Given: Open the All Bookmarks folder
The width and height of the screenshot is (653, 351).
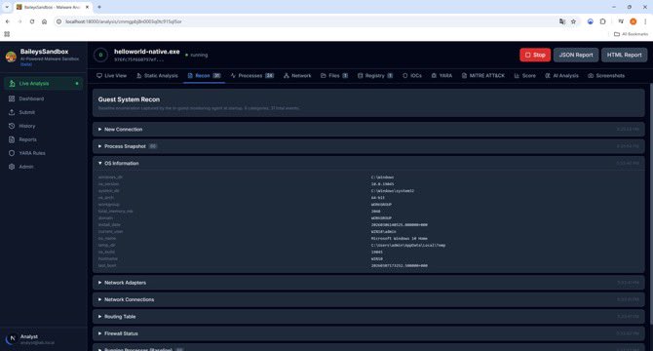Looking at the screenshot, I should 631,34.
